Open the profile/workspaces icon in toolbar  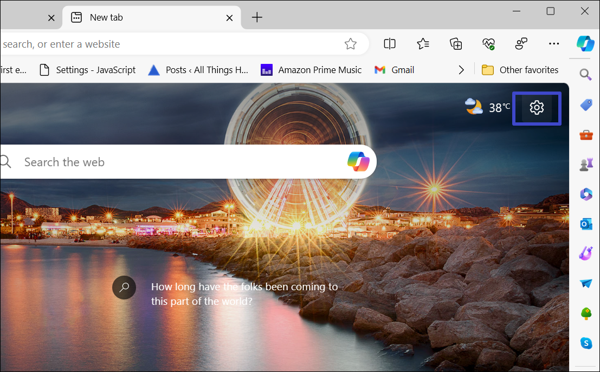(521, 44)
